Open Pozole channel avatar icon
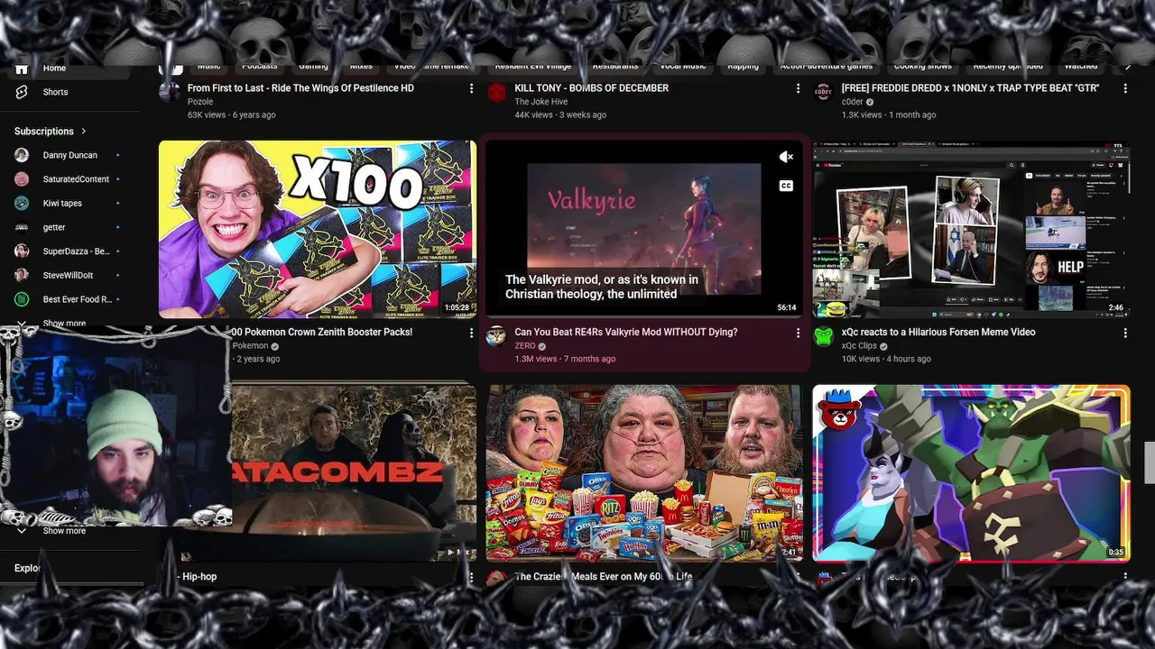Screen dimensions: 1155x649 (x=170, y=92)
